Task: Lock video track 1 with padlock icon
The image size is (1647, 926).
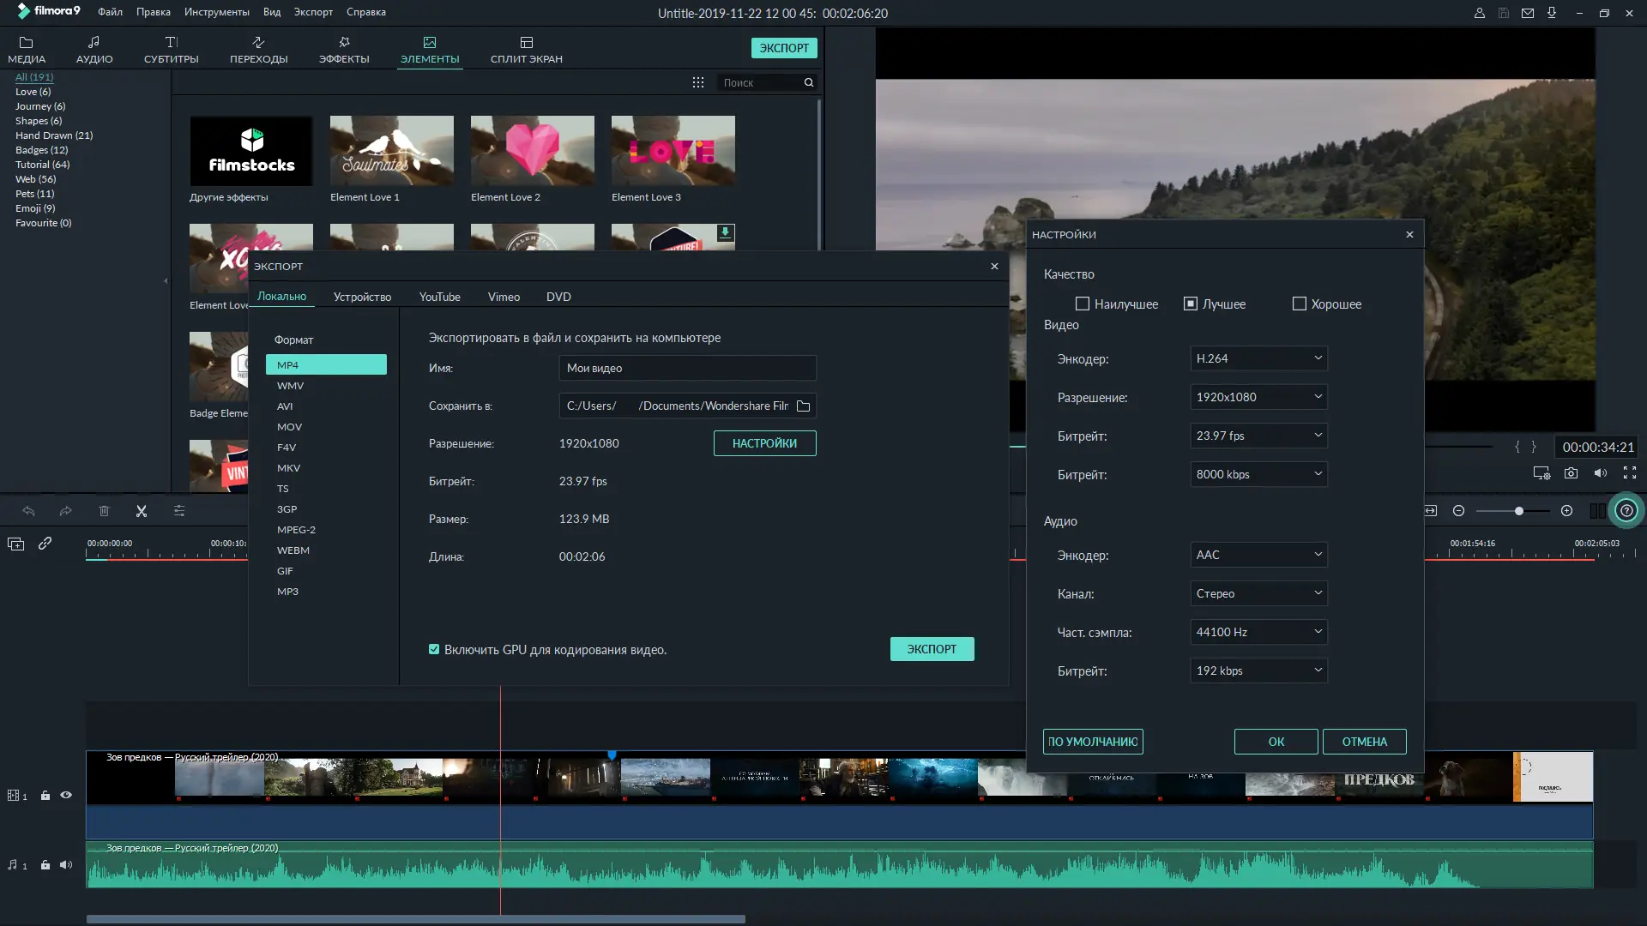Action: pos(45,796)
